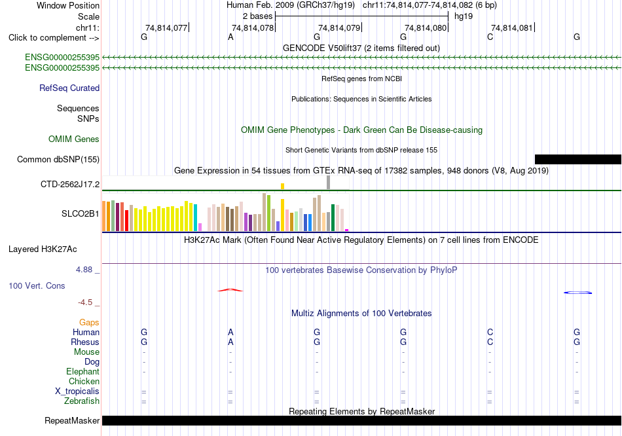622x436 pixels.
Task: Click the 100 Vert. Cons label
Action: tap(37, 285)
